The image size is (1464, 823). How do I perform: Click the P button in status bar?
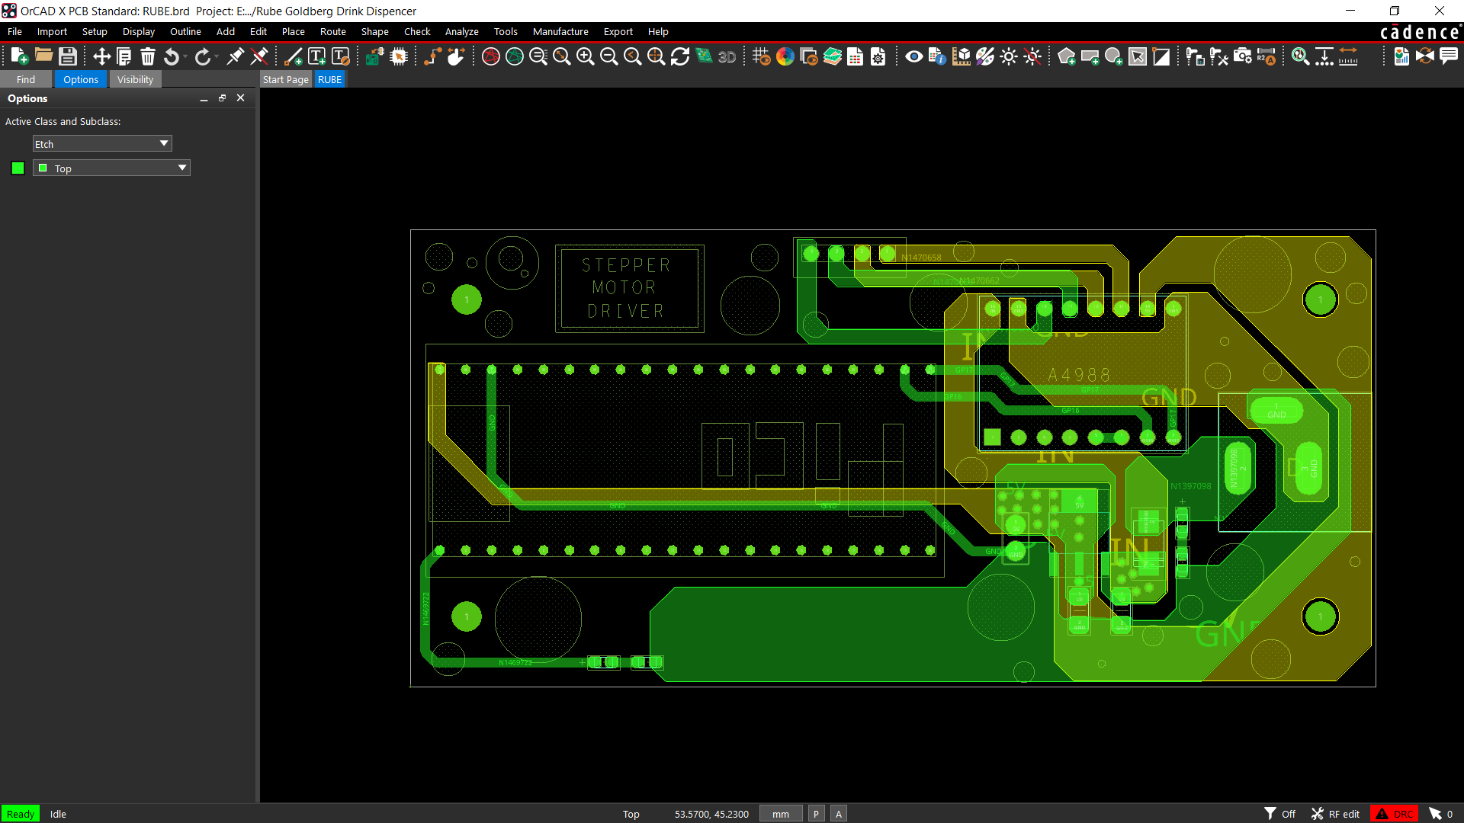(817, 814)
